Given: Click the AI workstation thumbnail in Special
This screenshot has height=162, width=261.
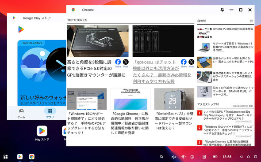Looking at the screenshot, I should (x=204, y=77).
